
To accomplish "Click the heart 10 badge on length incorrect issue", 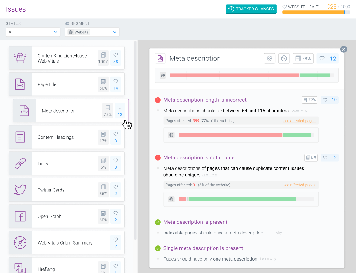I will point(329,100).
